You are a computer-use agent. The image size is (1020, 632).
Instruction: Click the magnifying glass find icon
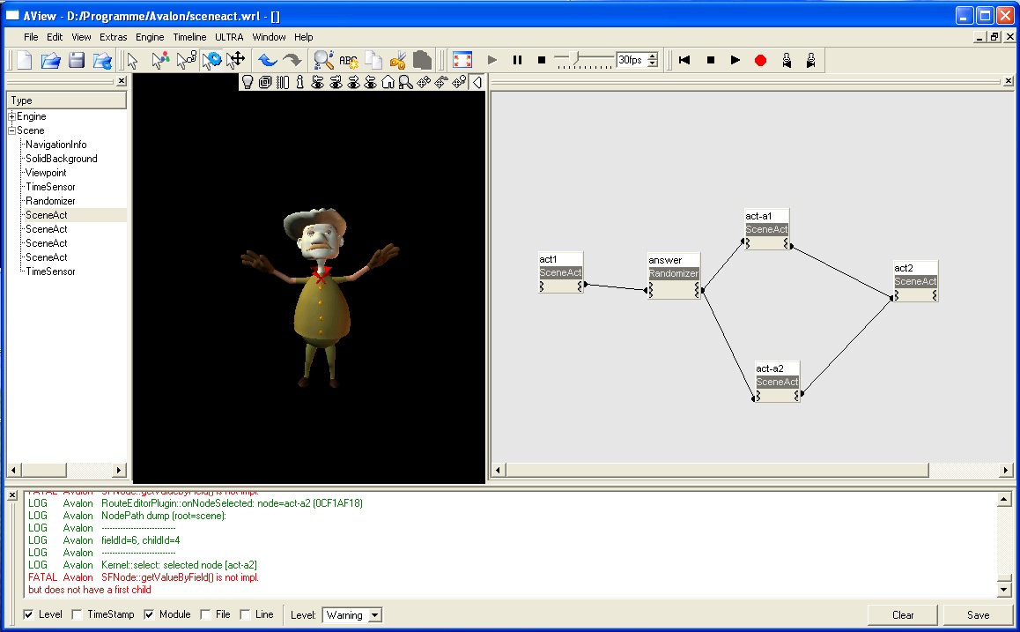[x=323, y=61]
